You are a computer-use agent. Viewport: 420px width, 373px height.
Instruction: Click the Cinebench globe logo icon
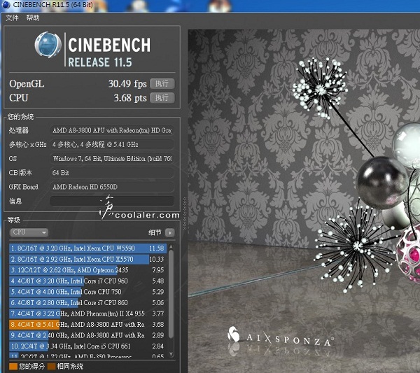pos(48,45)
